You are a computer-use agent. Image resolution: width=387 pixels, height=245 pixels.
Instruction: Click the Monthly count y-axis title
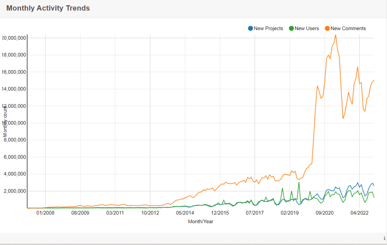(5, 122)
